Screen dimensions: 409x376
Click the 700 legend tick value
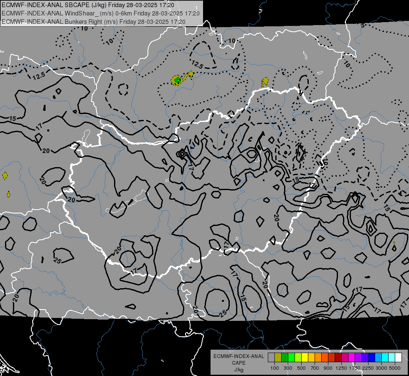pyautogui.click(x=315, y=368)
